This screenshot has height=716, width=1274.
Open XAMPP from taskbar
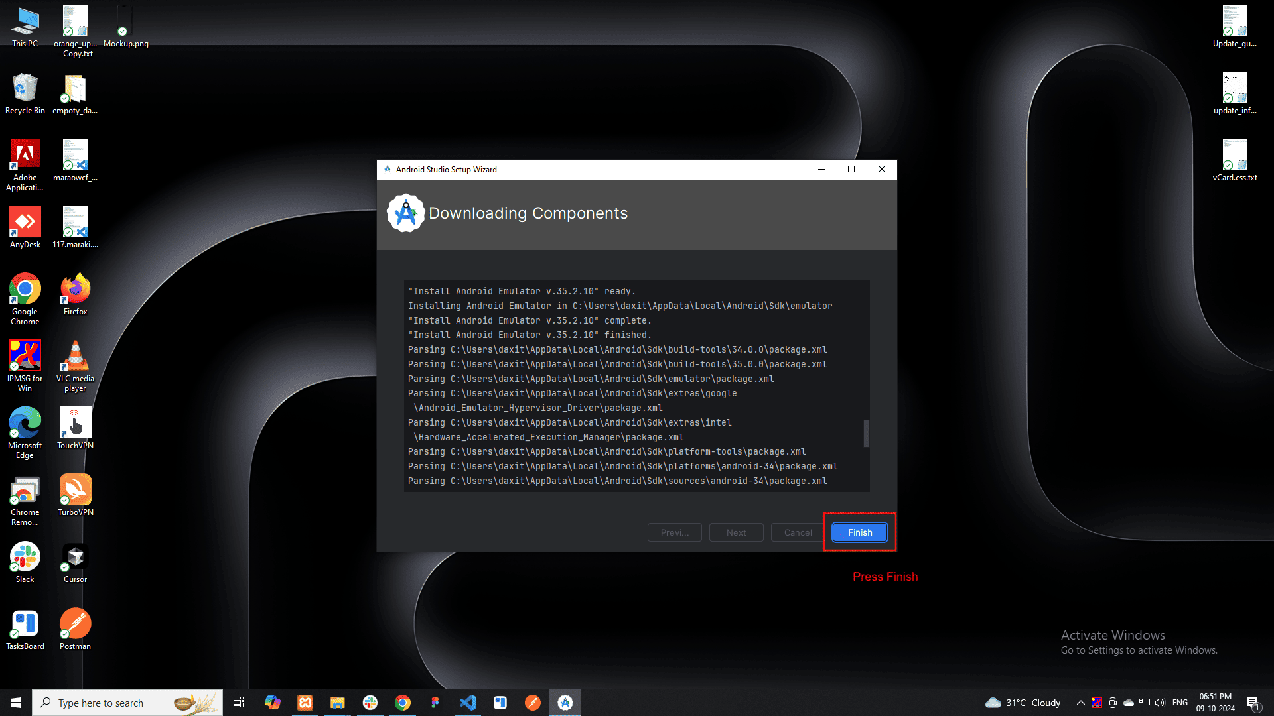[305, 703]
